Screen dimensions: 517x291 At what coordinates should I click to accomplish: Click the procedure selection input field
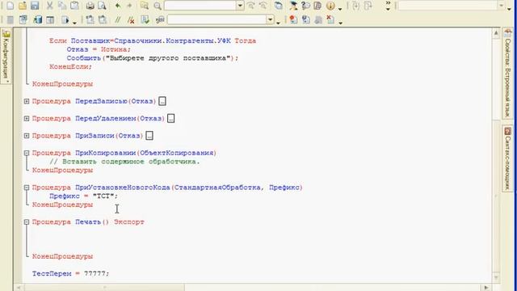tap(216, 19)
